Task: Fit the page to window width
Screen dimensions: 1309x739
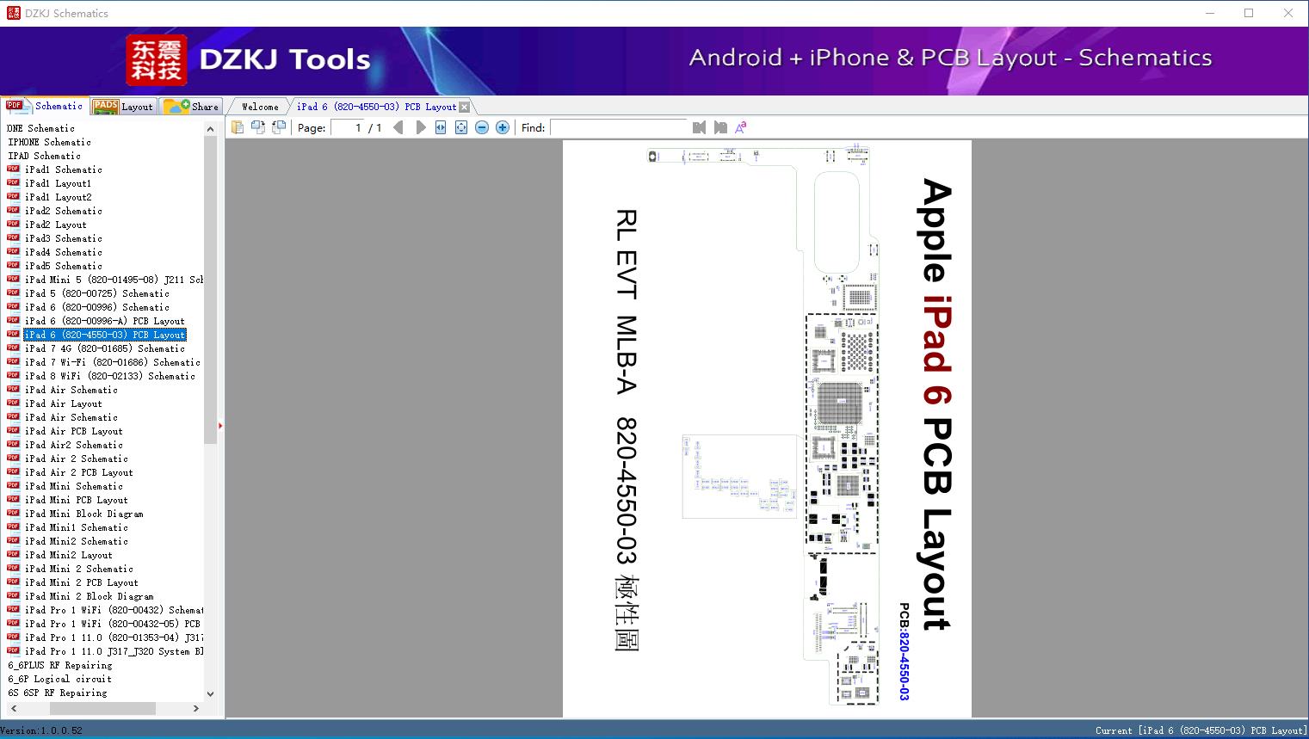Action: point(440,126)
